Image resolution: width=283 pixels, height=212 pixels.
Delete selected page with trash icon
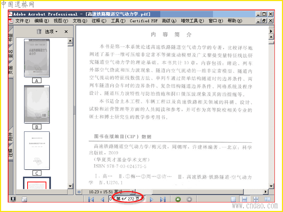coord(39,31)
